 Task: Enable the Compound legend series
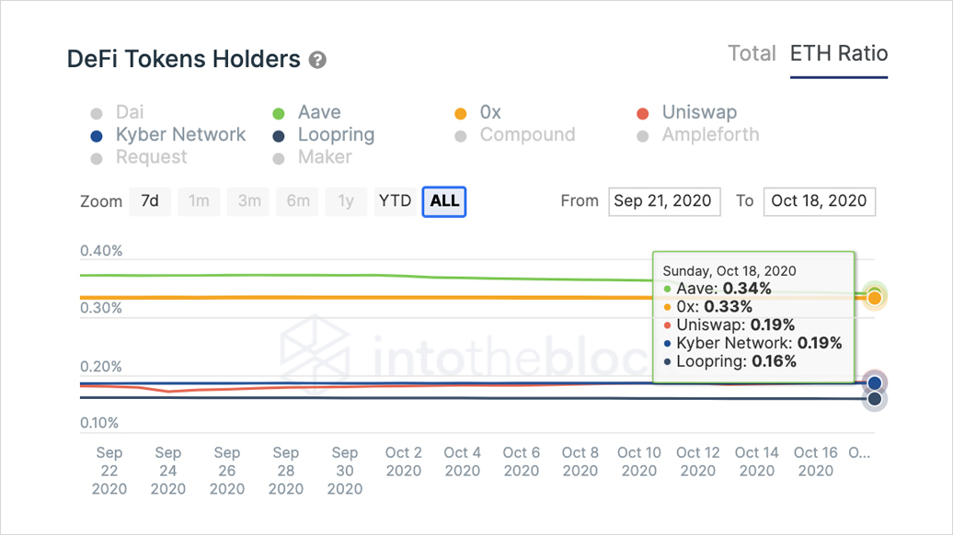coord(526,135)
